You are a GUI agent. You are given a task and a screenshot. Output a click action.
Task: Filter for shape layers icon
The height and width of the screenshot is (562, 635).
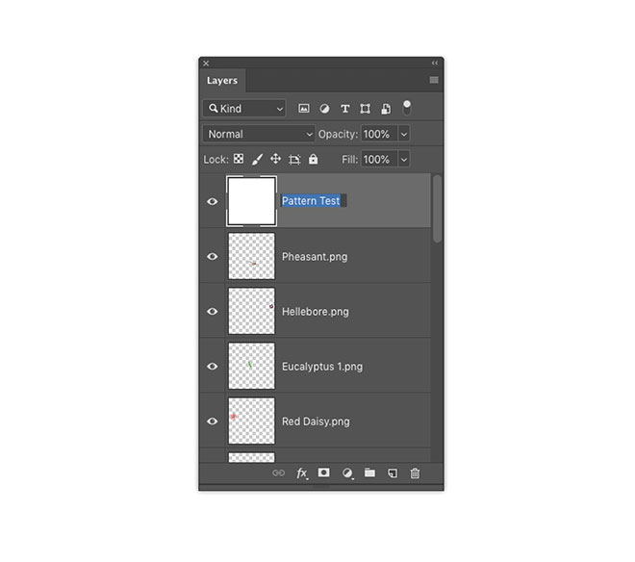tap(366, 109)
